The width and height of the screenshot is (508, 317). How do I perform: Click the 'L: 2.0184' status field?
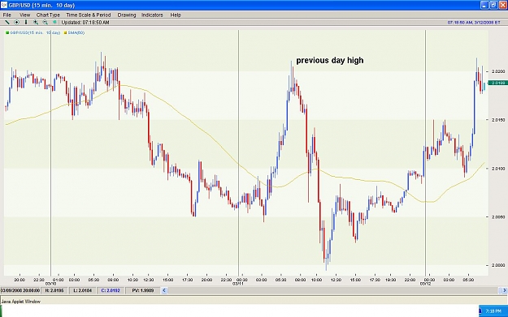tap(83, 290)
